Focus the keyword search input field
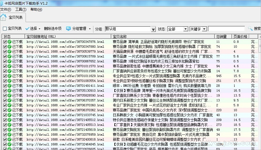The height and width of the screenshot is (150, 261). (x=227, y=29)
